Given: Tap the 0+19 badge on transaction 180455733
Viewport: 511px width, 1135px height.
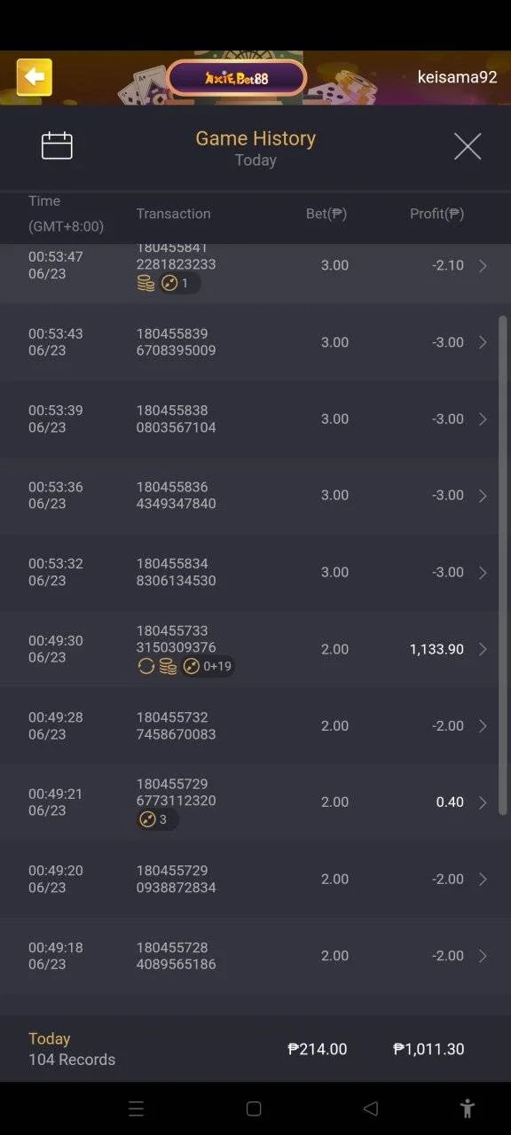Looking at the screenshot, I should coord(208,666).
